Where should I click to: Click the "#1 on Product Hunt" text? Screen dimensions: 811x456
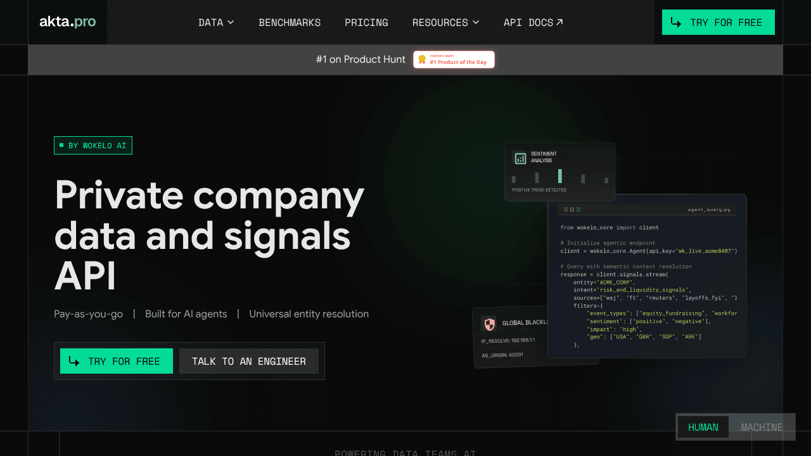[x=361, y=60]
